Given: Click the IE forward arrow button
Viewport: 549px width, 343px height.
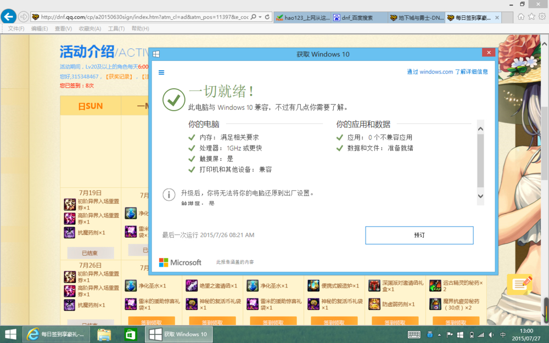Looking at the screenshot, I should (23, 16).
